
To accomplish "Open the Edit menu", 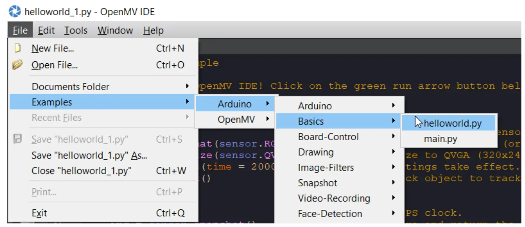I will point(46,30).
